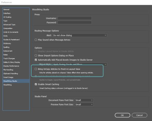The image size is (152, 121).
Task: Select the highlighted WoodWing Studio category
Action: [16, 81]
